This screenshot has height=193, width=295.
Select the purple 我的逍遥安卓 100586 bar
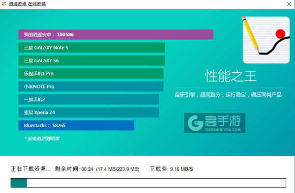coord(116,34)
